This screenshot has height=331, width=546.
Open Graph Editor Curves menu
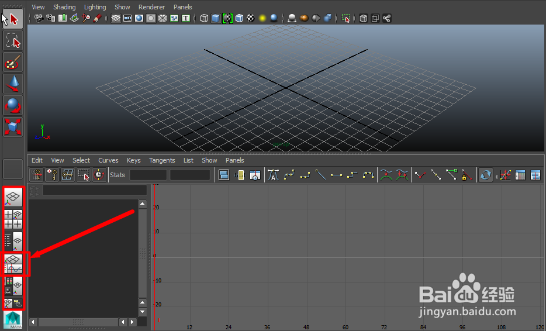click(x=108, y=160)
